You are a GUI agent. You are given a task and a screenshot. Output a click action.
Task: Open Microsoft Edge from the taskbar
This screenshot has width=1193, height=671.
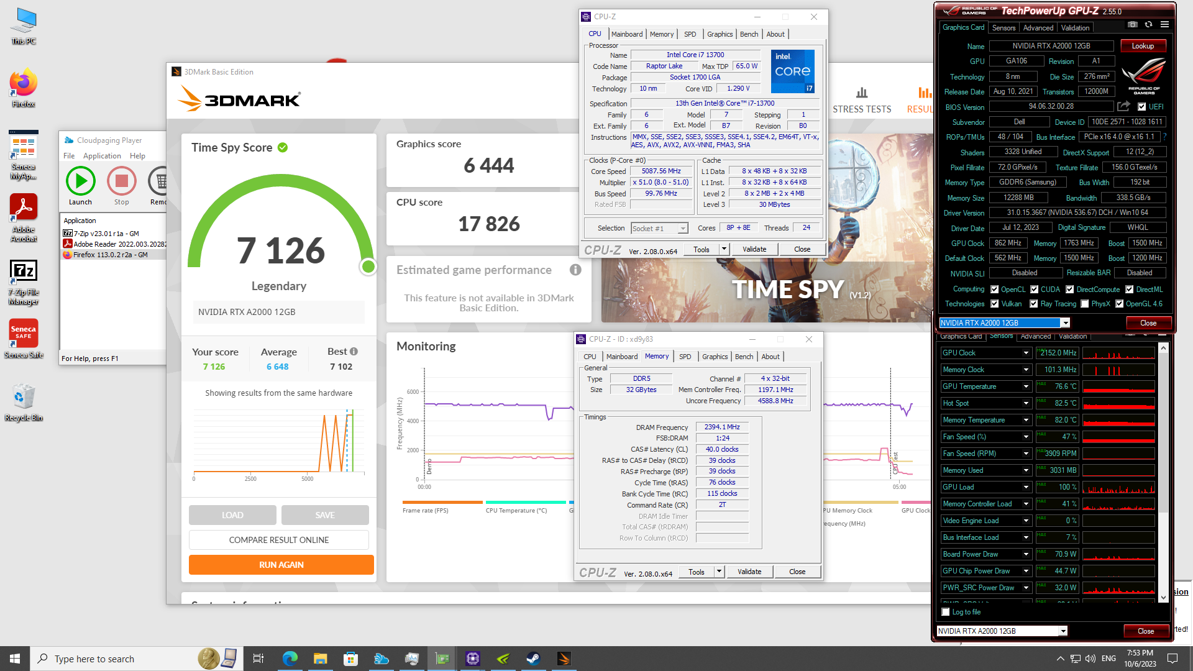[x=290, y=659]
